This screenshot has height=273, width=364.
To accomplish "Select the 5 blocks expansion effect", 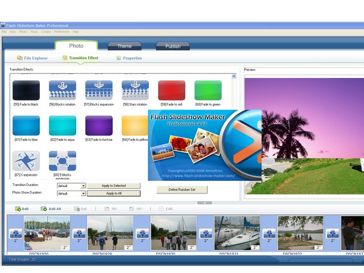I will pos(63,161).
